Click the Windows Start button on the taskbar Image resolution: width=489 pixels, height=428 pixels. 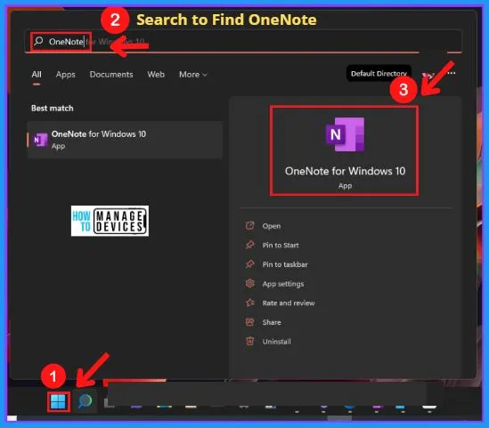coord(58,401)
